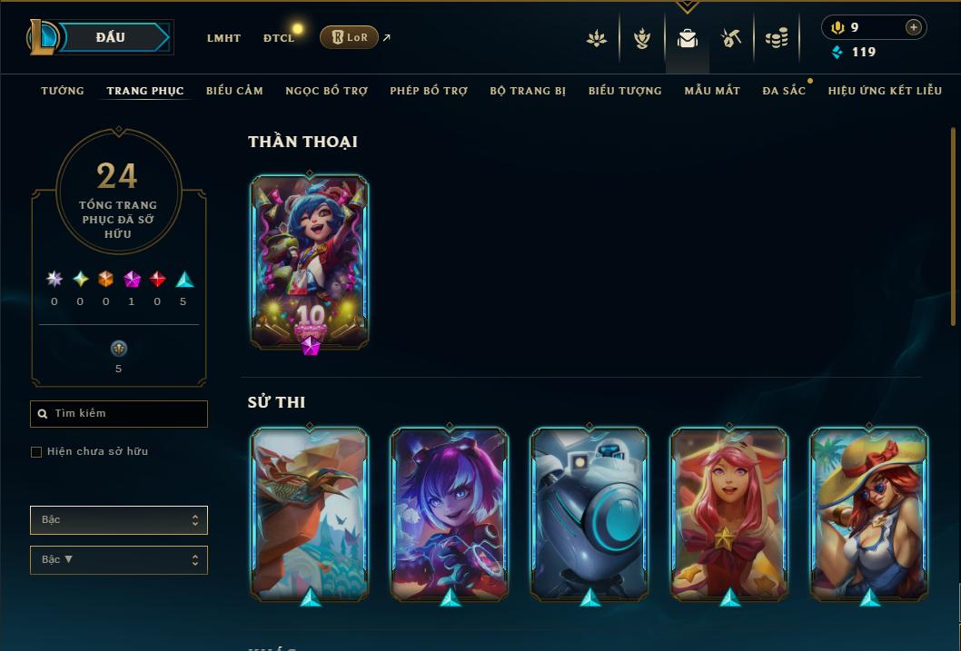Viewport: 961px width, 651px height.
Task: Add RP with the plus button
Action: coord(913,27)
